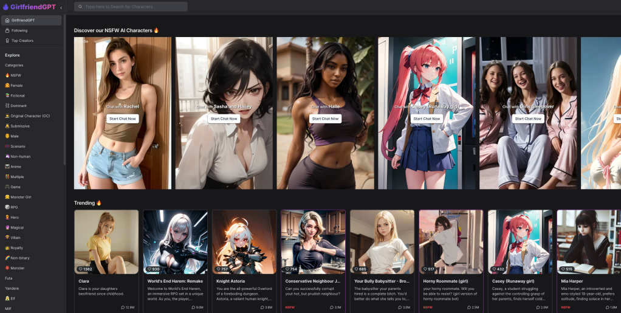Pick the Hero category icon
Viewport: 621px width, 313px height.
click(7, 217)
